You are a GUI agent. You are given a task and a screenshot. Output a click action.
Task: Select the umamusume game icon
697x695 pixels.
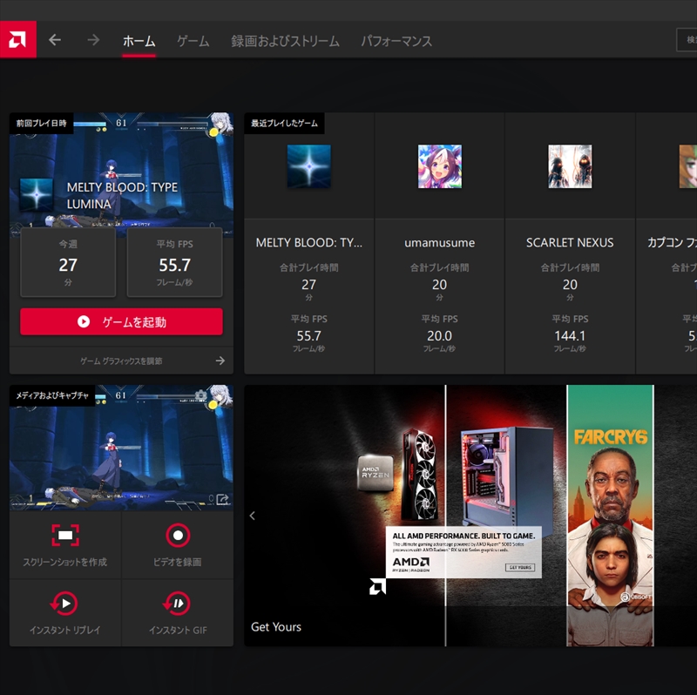tap(440, 166)
